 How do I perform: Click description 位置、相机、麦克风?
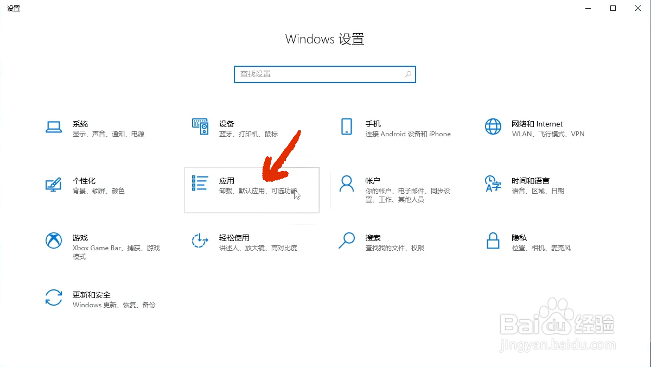click(541, 248)
